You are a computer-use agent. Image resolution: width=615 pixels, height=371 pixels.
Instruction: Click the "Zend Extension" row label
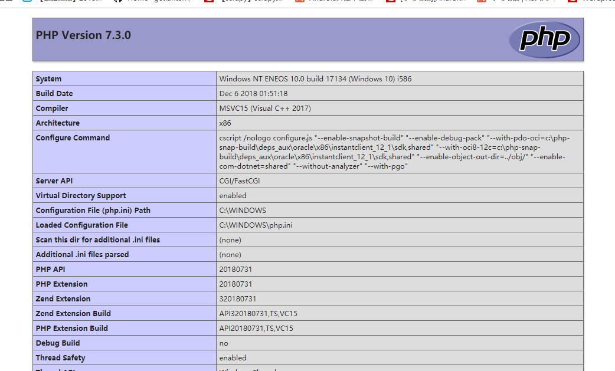pos(63,299)
